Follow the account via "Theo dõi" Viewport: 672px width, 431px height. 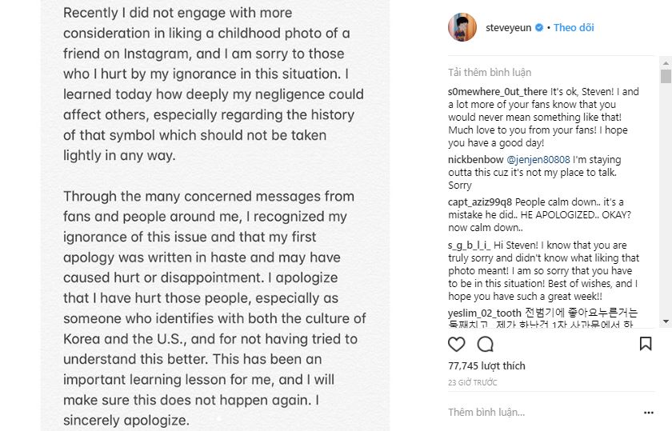point(574,28)
